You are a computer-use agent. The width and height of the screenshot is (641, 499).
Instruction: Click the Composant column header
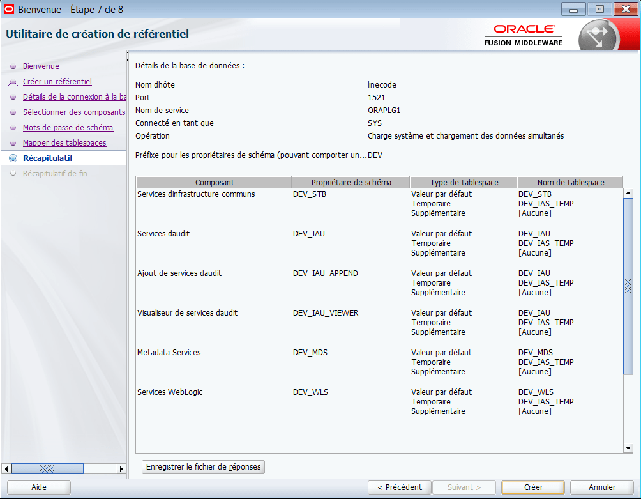(x=215, y=182)
